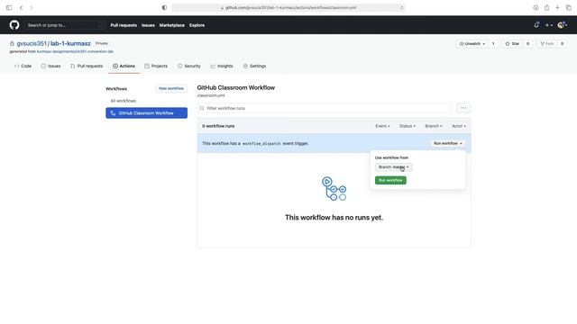The image size is (577, 324).
Task: Click the privacy shield icon near address bar
Action: [164, 7]
